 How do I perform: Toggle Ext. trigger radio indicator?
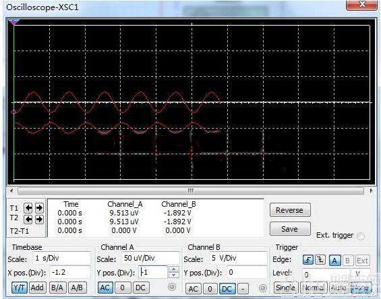point(361,236)
